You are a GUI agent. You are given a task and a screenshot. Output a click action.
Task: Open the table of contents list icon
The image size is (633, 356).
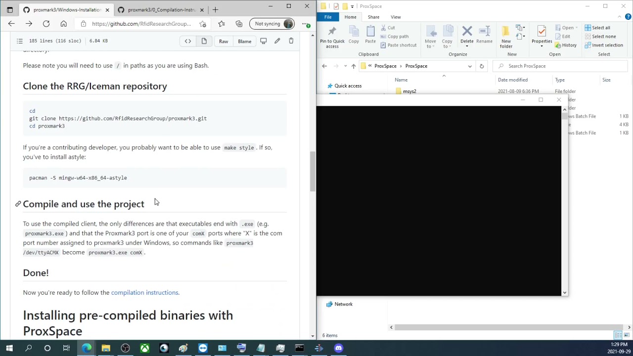click(19, 41)
